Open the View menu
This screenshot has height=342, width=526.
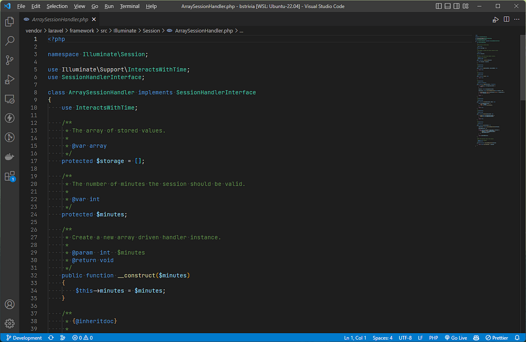pyautogui.click(x=80, y=6)
